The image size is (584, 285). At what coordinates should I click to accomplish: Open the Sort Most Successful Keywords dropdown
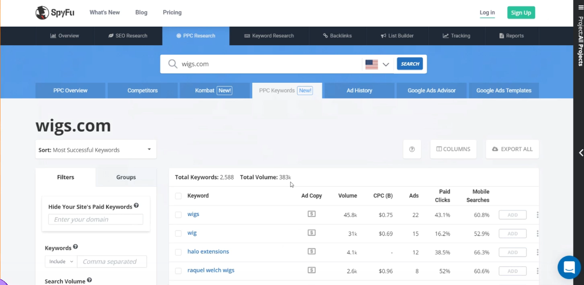96,150
